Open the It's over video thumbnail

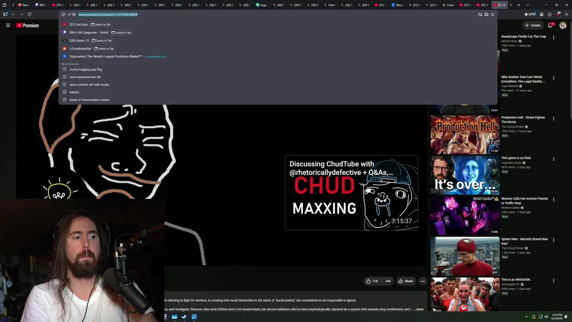(465, 175)
